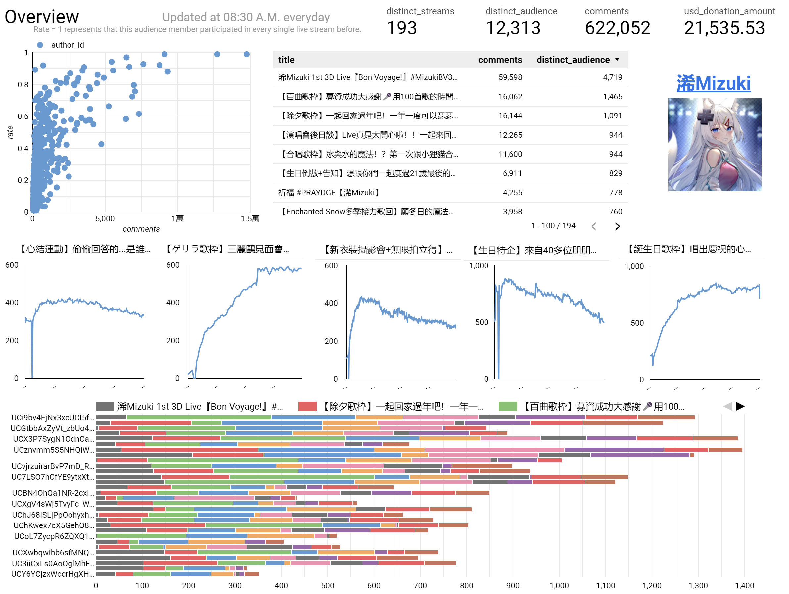This screenshot has height=594, width=789.
Task: Click the usd_donation_amount scorecard value
Action: coord(724,28)
